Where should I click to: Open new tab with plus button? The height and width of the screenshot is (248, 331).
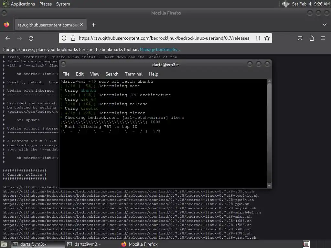point(93,25)
